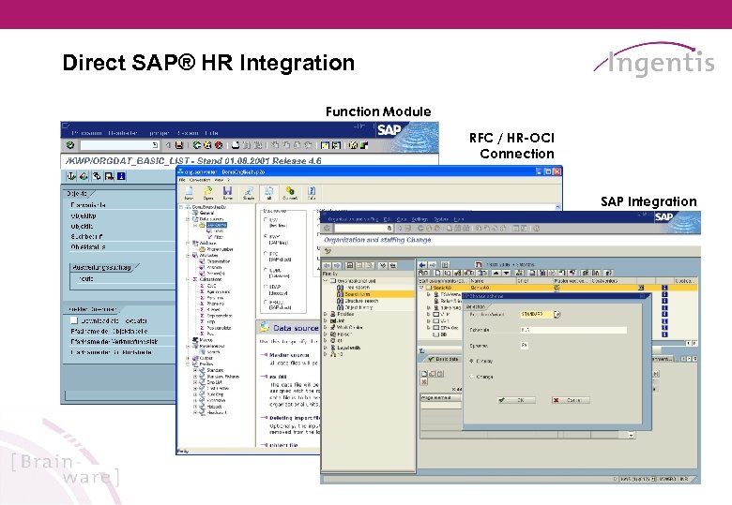Click the date period calendar icon above staffing table

tap(478, 264)
